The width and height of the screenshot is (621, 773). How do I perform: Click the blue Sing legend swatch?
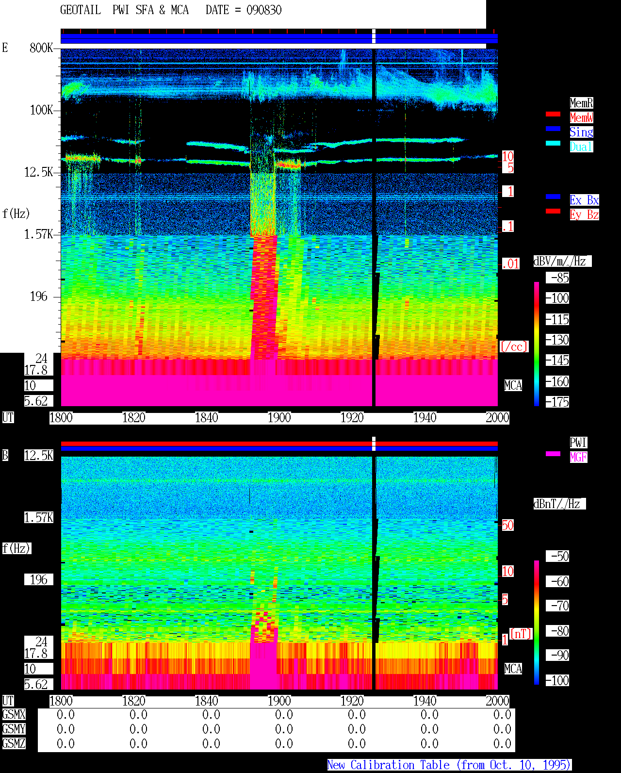[553, 129]
